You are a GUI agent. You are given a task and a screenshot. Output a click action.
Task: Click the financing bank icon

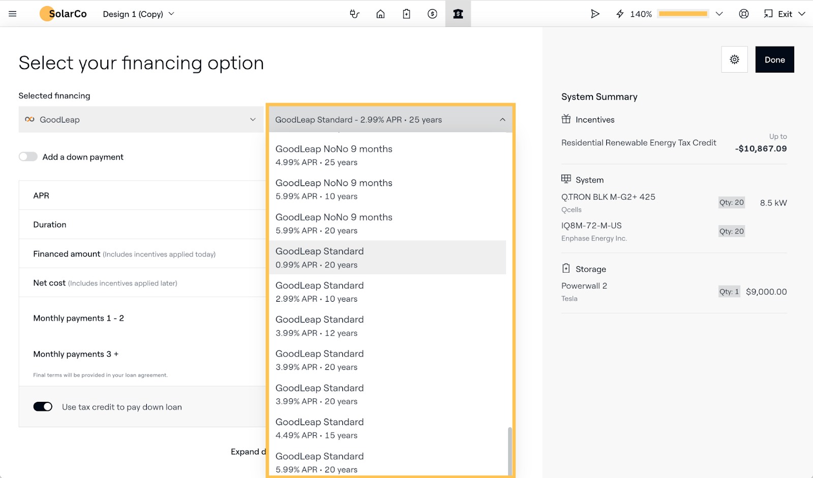pyautogui.click(x=458, y=14)
